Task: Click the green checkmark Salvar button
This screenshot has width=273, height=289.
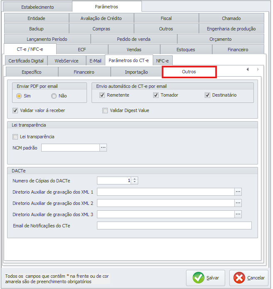Action: click(205, 278)
